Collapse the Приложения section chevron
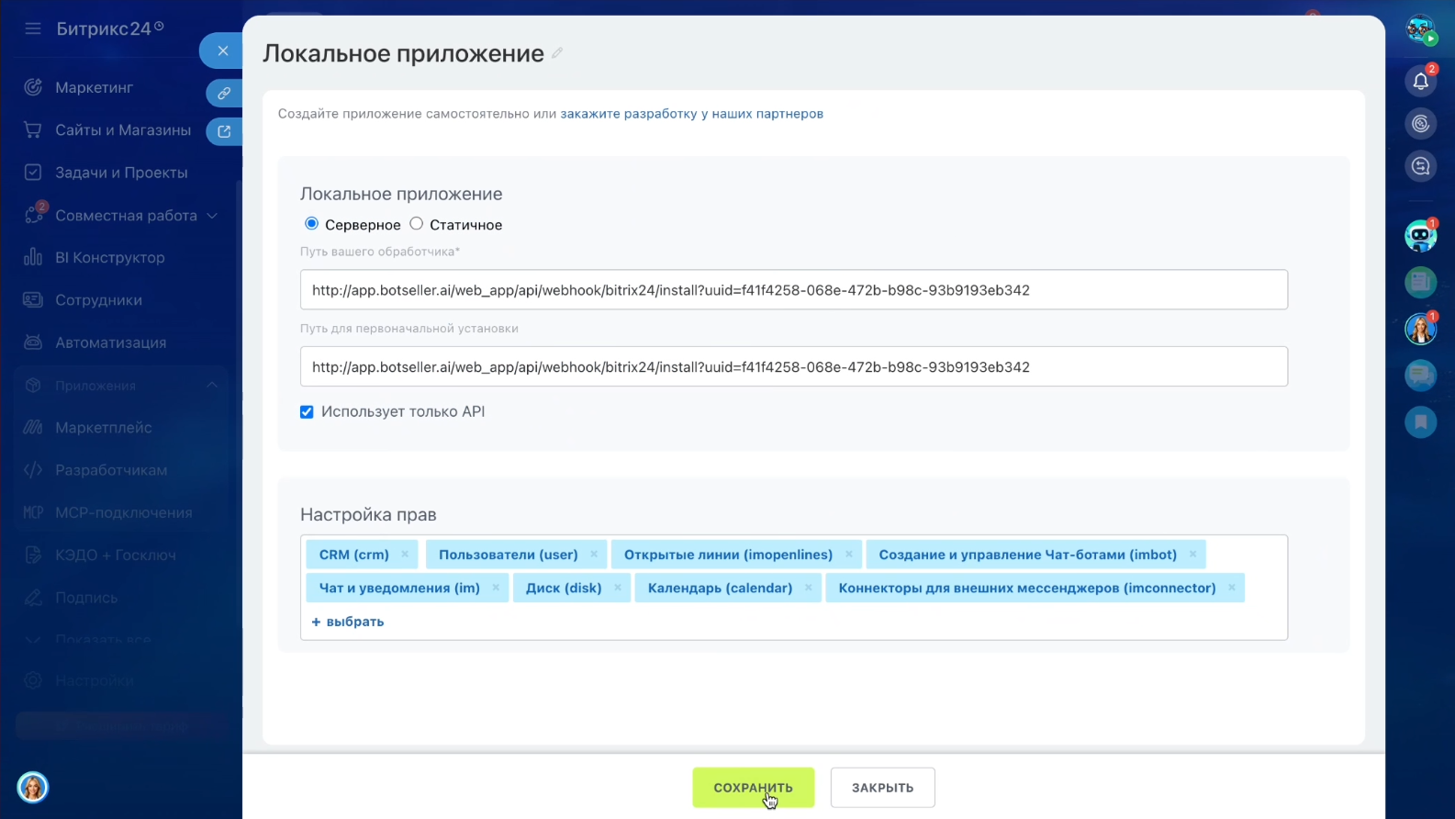 click(212, 386)
